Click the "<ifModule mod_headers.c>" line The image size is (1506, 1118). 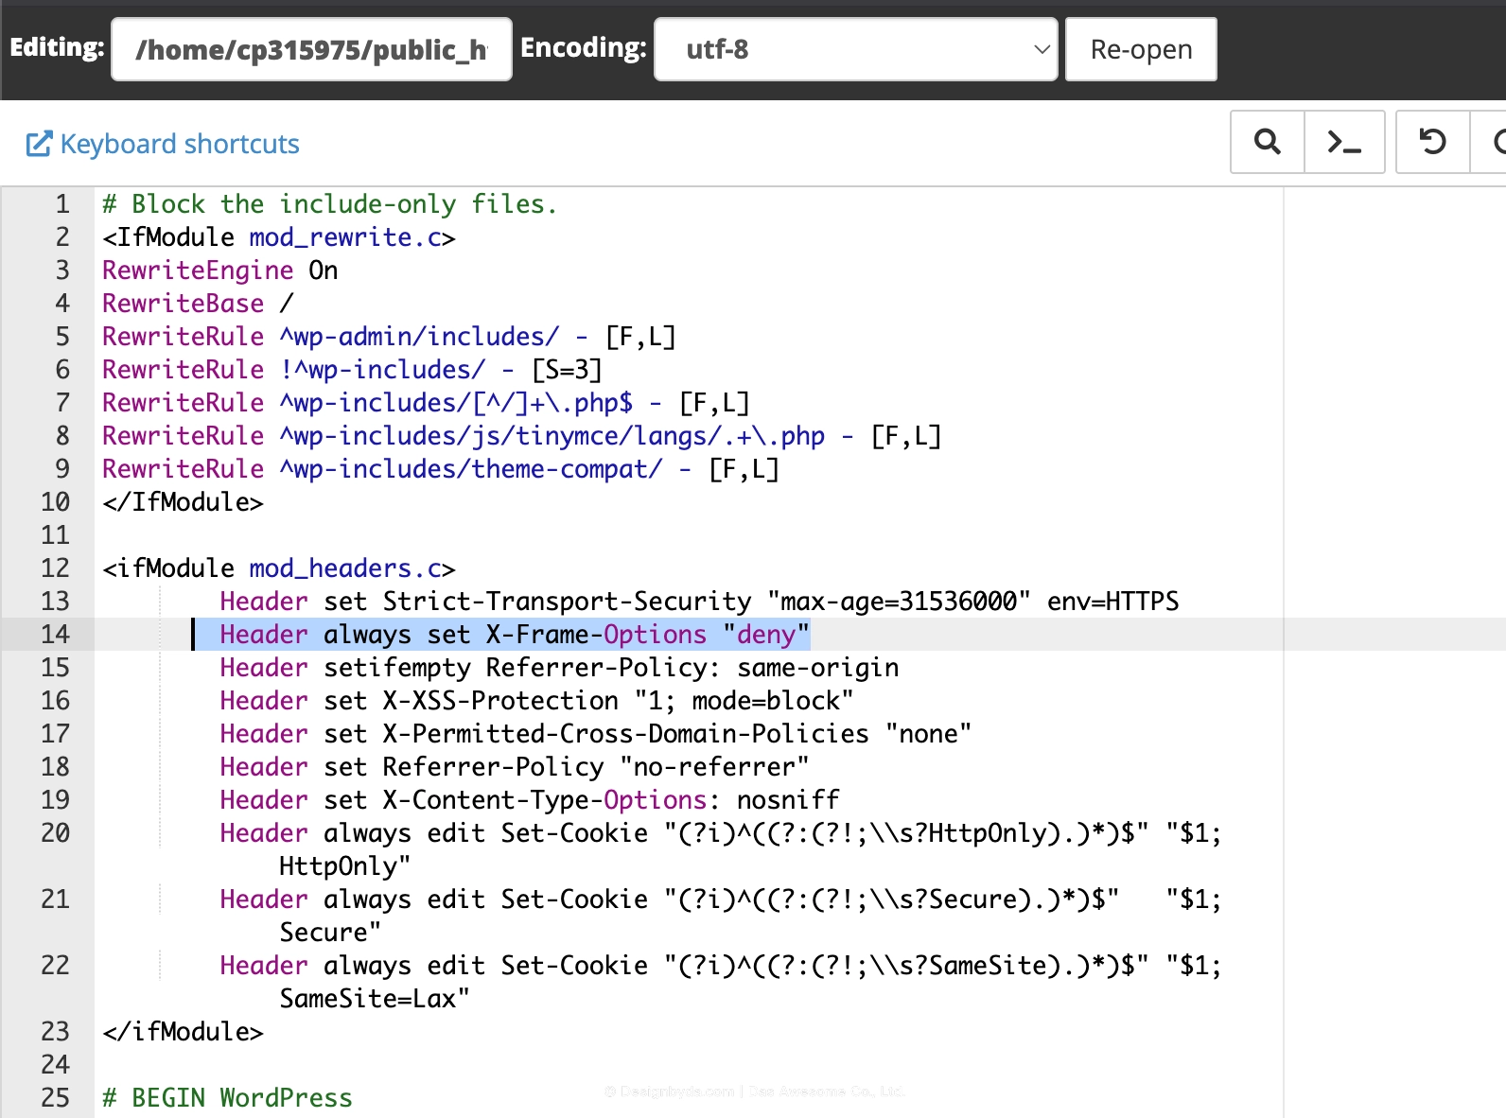point(279,568)
